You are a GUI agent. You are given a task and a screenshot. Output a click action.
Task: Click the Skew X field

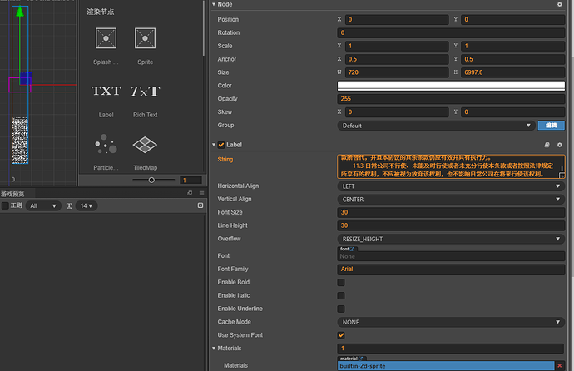coord(397,112)
